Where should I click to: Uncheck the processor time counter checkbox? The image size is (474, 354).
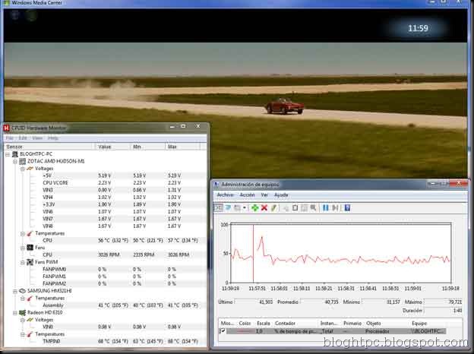[222, 331]
